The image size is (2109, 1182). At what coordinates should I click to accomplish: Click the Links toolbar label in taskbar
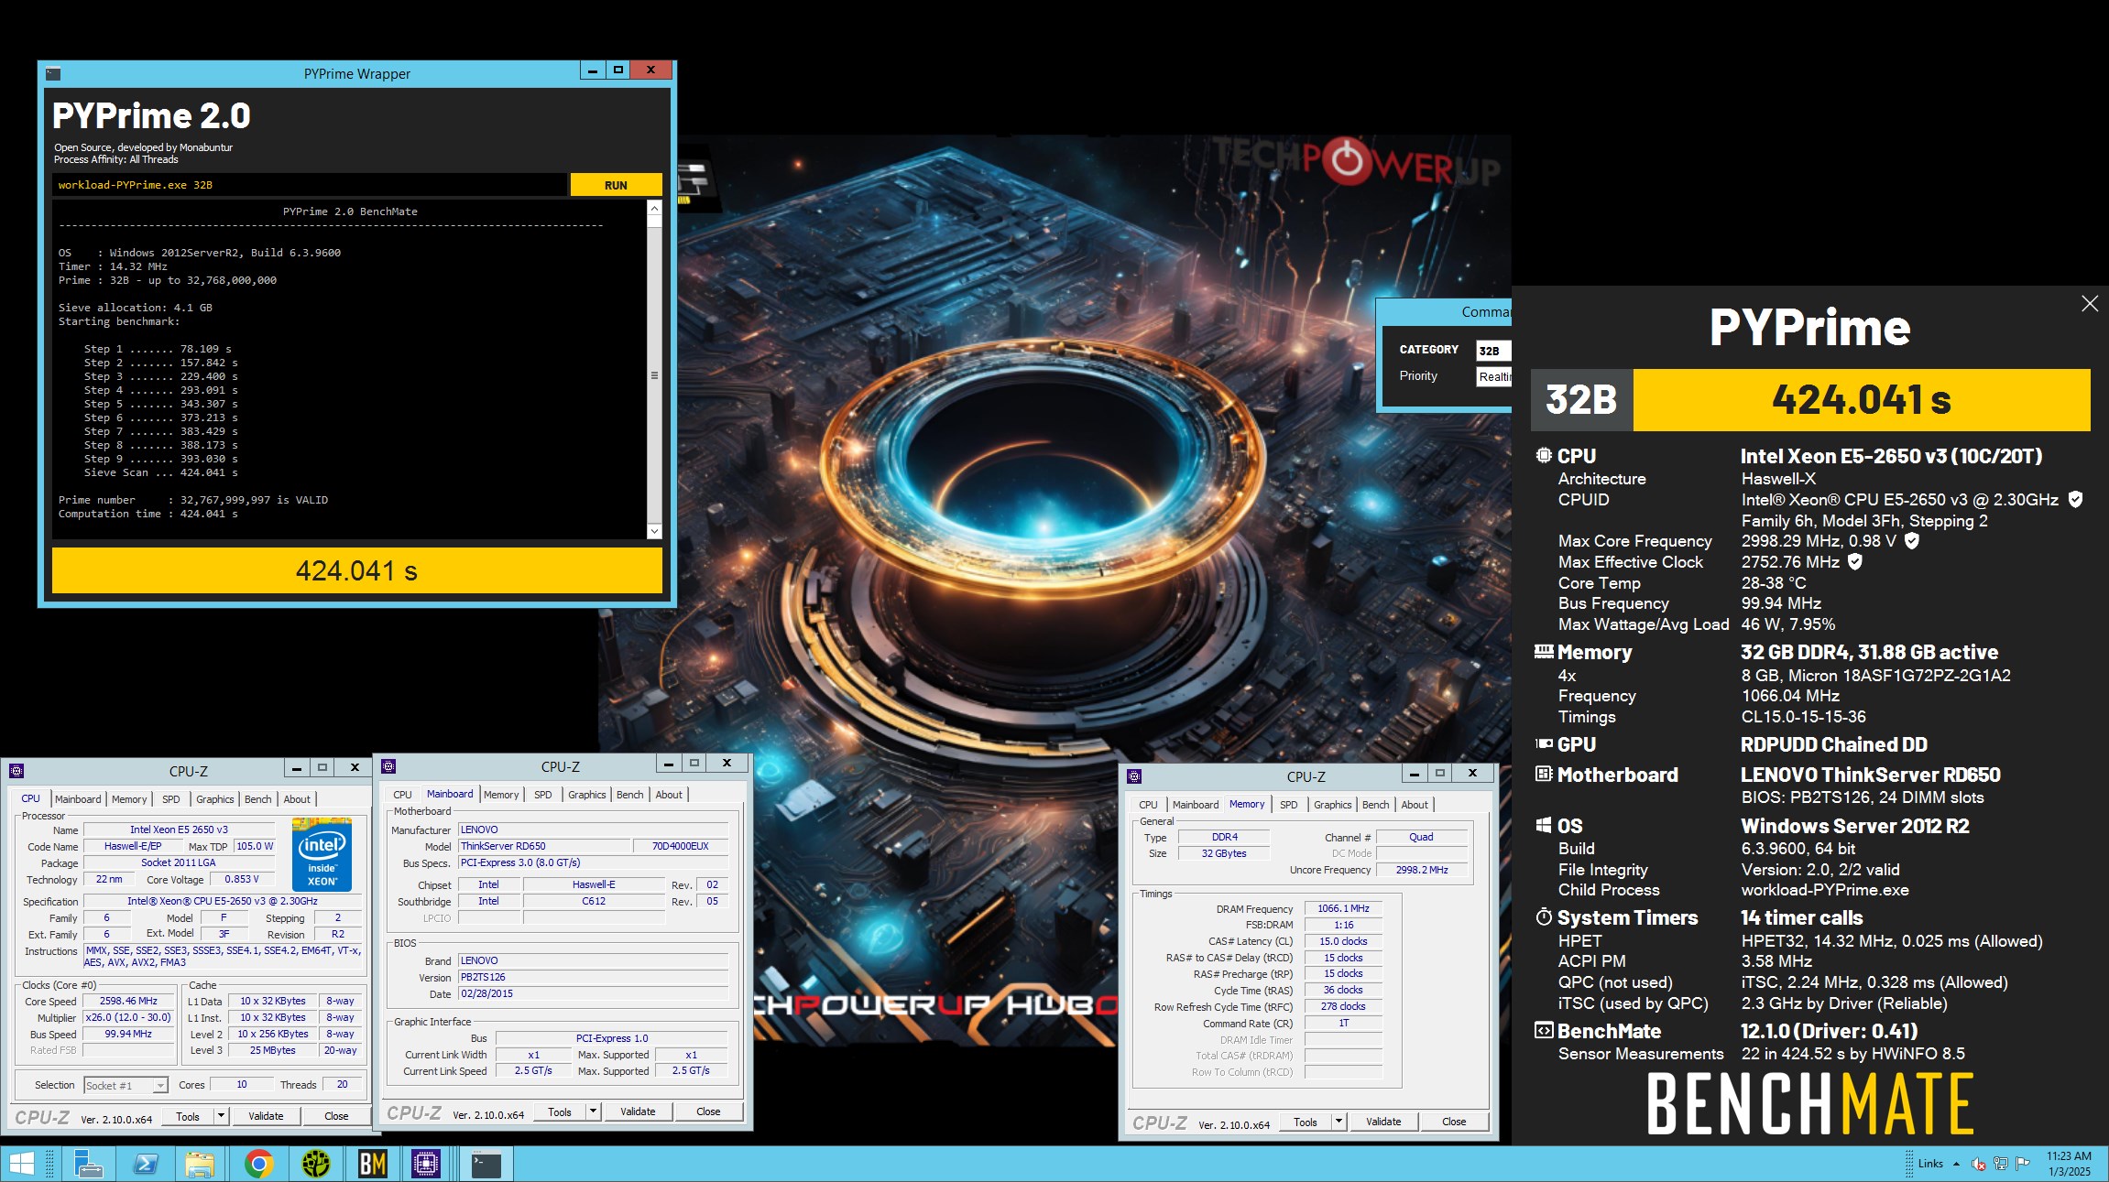pyautogui.click(x=1930, y=1164)
